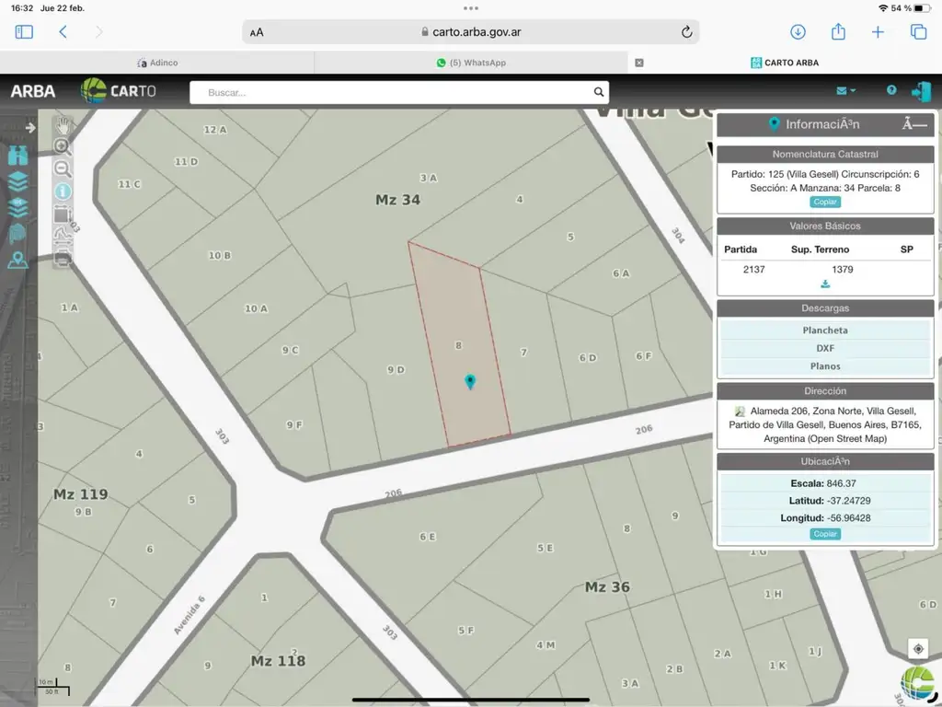Open the help question mark icon
942x707 pixels.
(891, 90)
